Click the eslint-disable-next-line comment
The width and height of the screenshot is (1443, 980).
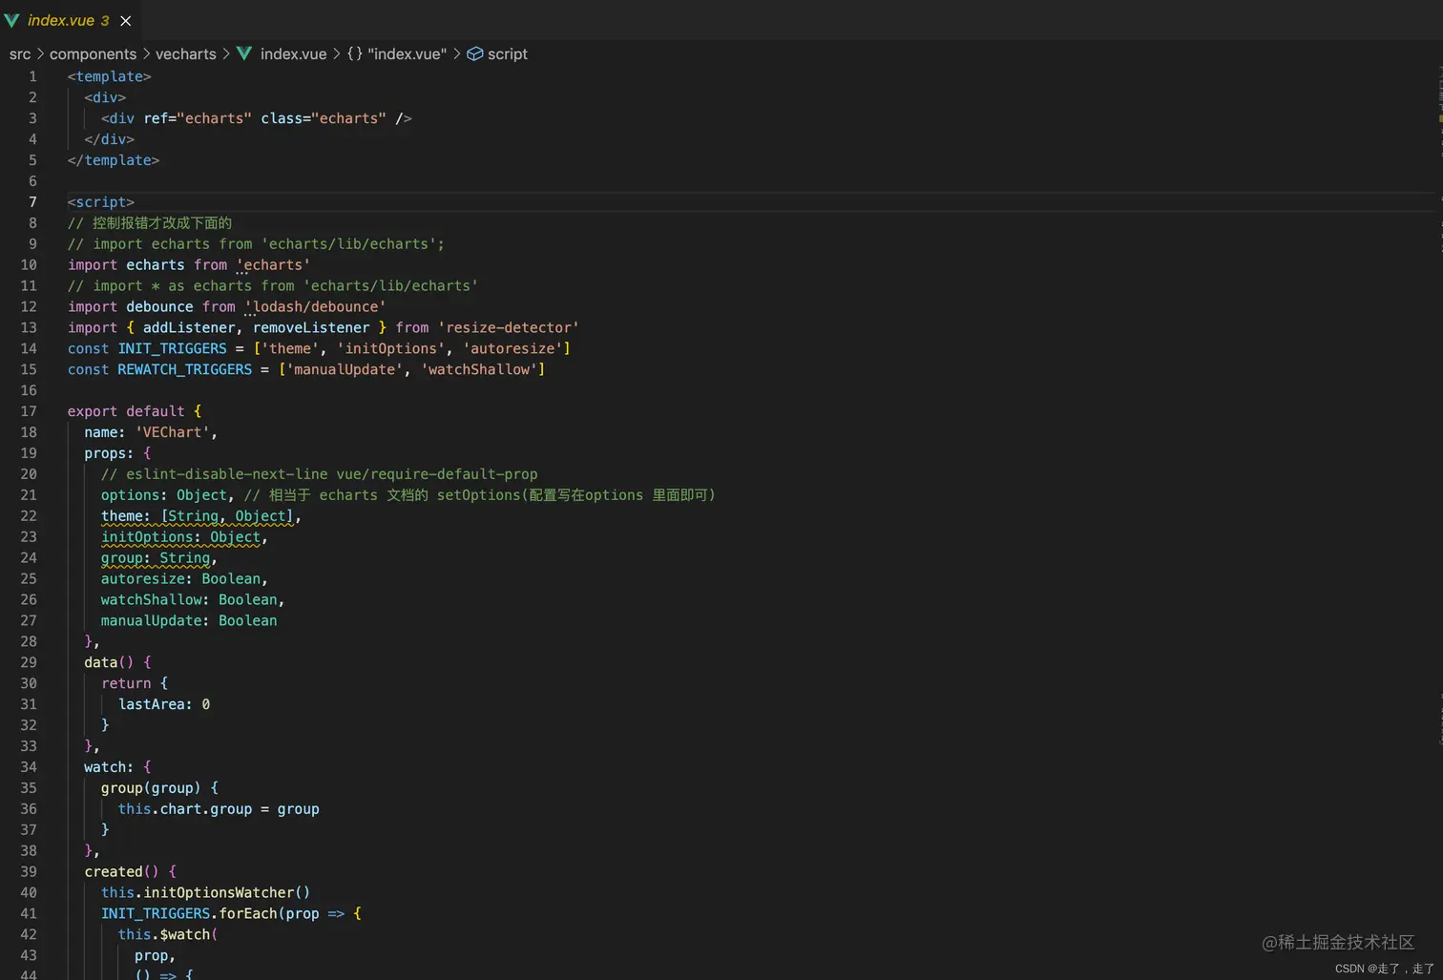coord(320,474)
